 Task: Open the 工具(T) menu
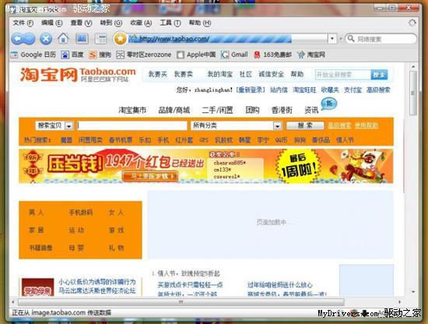(x=170, y=23)
